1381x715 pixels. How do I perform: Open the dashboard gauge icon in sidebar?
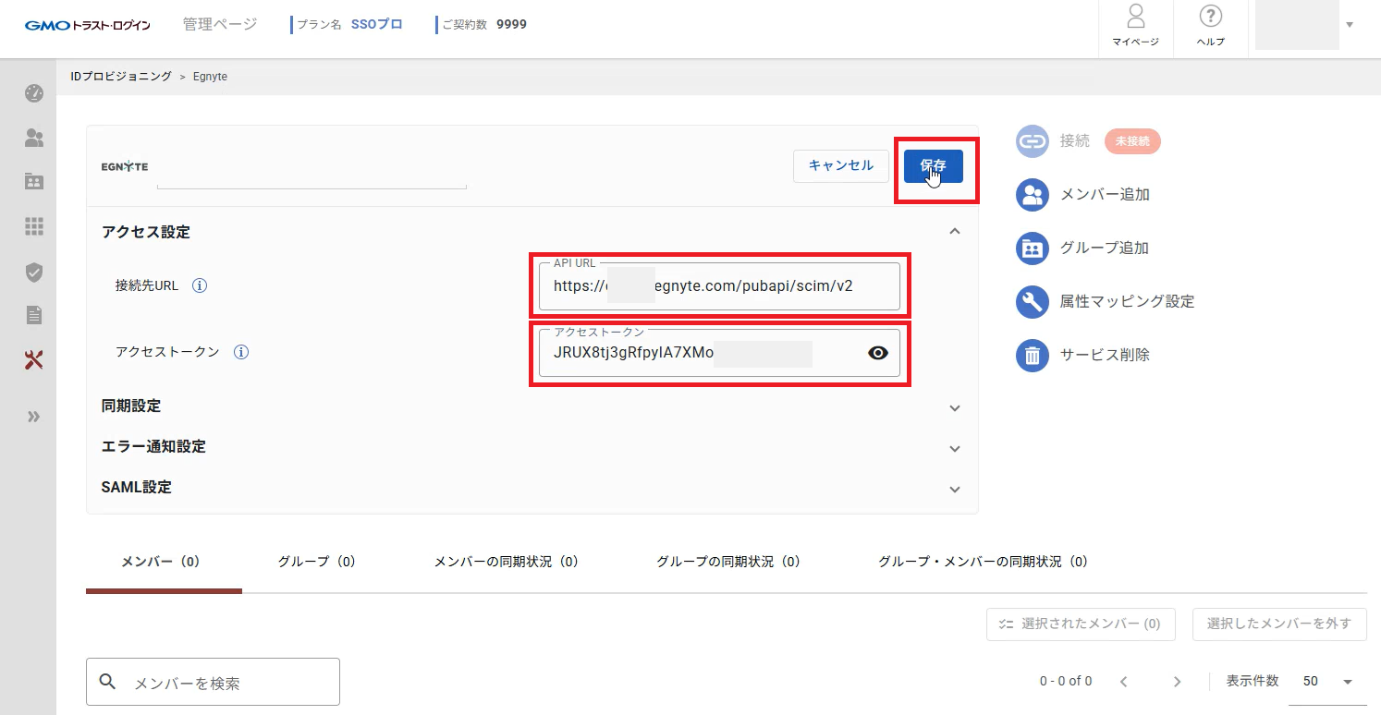pyautogui.click(x=34, y=92)
